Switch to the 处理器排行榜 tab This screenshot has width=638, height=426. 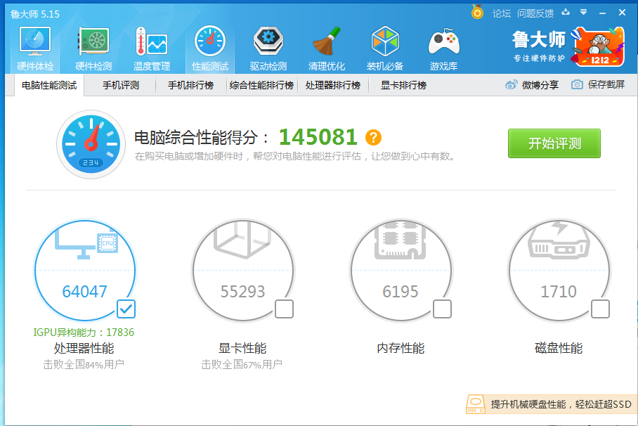[333, 85]
